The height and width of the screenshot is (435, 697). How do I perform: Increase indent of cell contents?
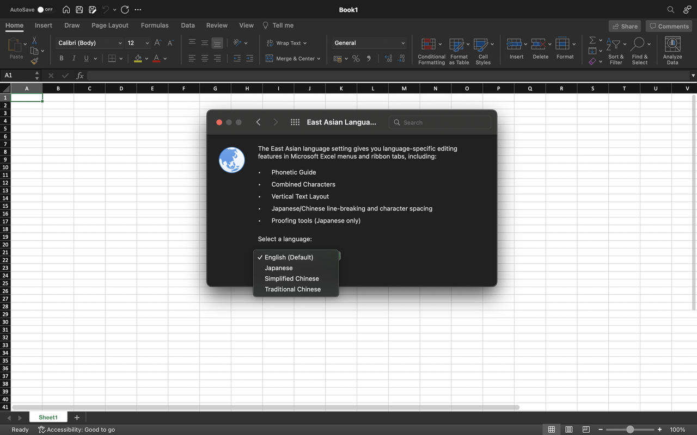[249, 58]
